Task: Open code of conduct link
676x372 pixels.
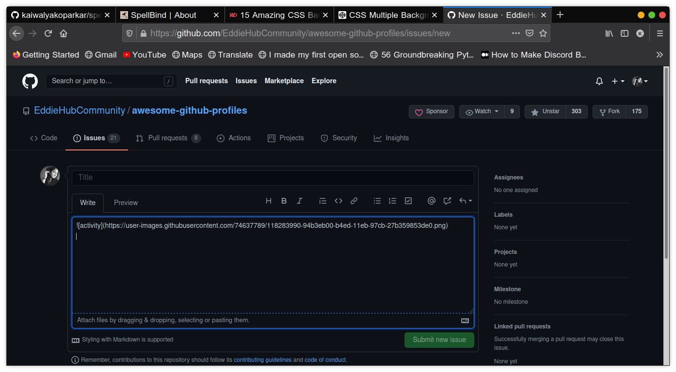Action: [x=325, y=360]
